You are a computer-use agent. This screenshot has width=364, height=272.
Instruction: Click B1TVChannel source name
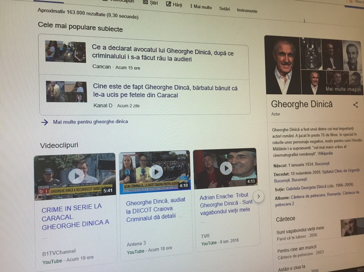pos(59,252)
